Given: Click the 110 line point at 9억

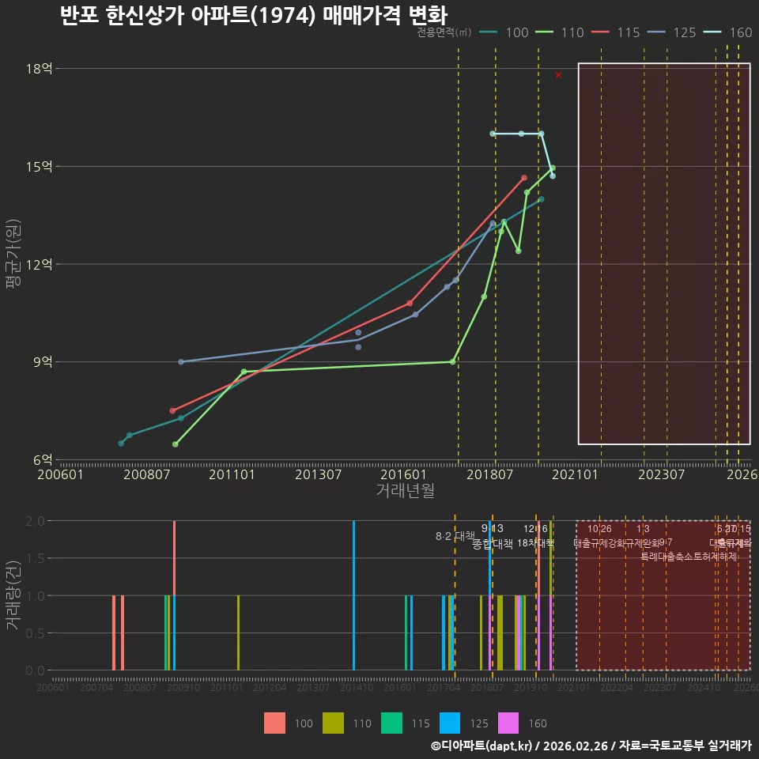Looking at the screenshot, I should click(452, 361).
